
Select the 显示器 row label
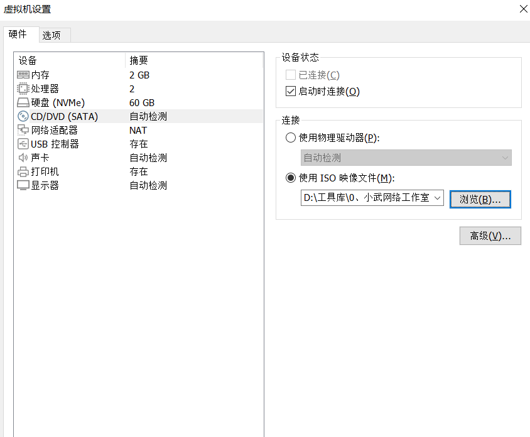tap(45, 186)
